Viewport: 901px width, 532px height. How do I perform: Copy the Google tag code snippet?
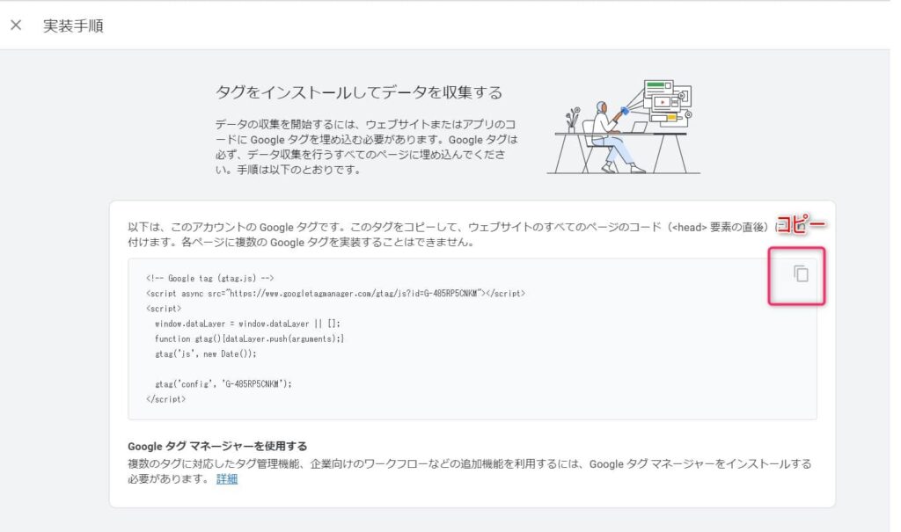point(801,274)
